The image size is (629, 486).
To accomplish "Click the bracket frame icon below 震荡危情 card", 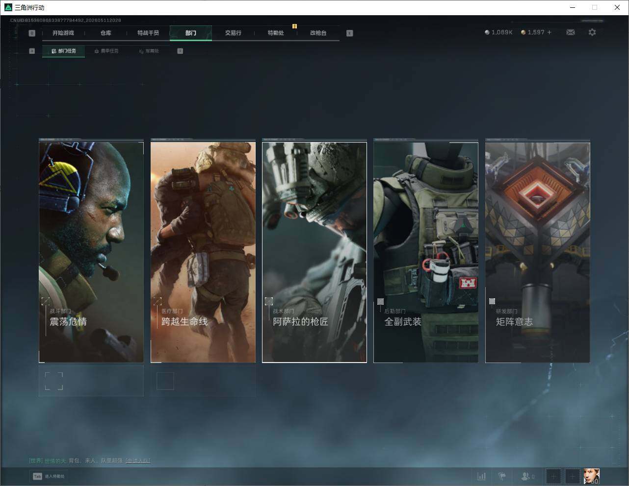I will pyautogui.click(x=54, y=381).
